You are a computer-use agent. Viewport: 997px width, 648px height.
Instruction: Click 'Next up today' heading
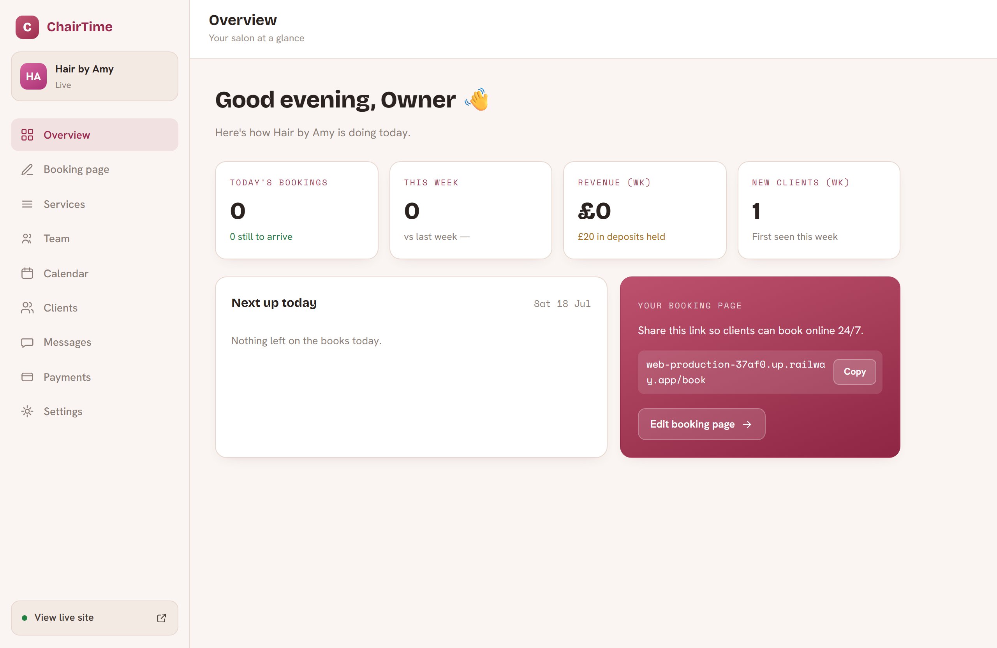274,303
